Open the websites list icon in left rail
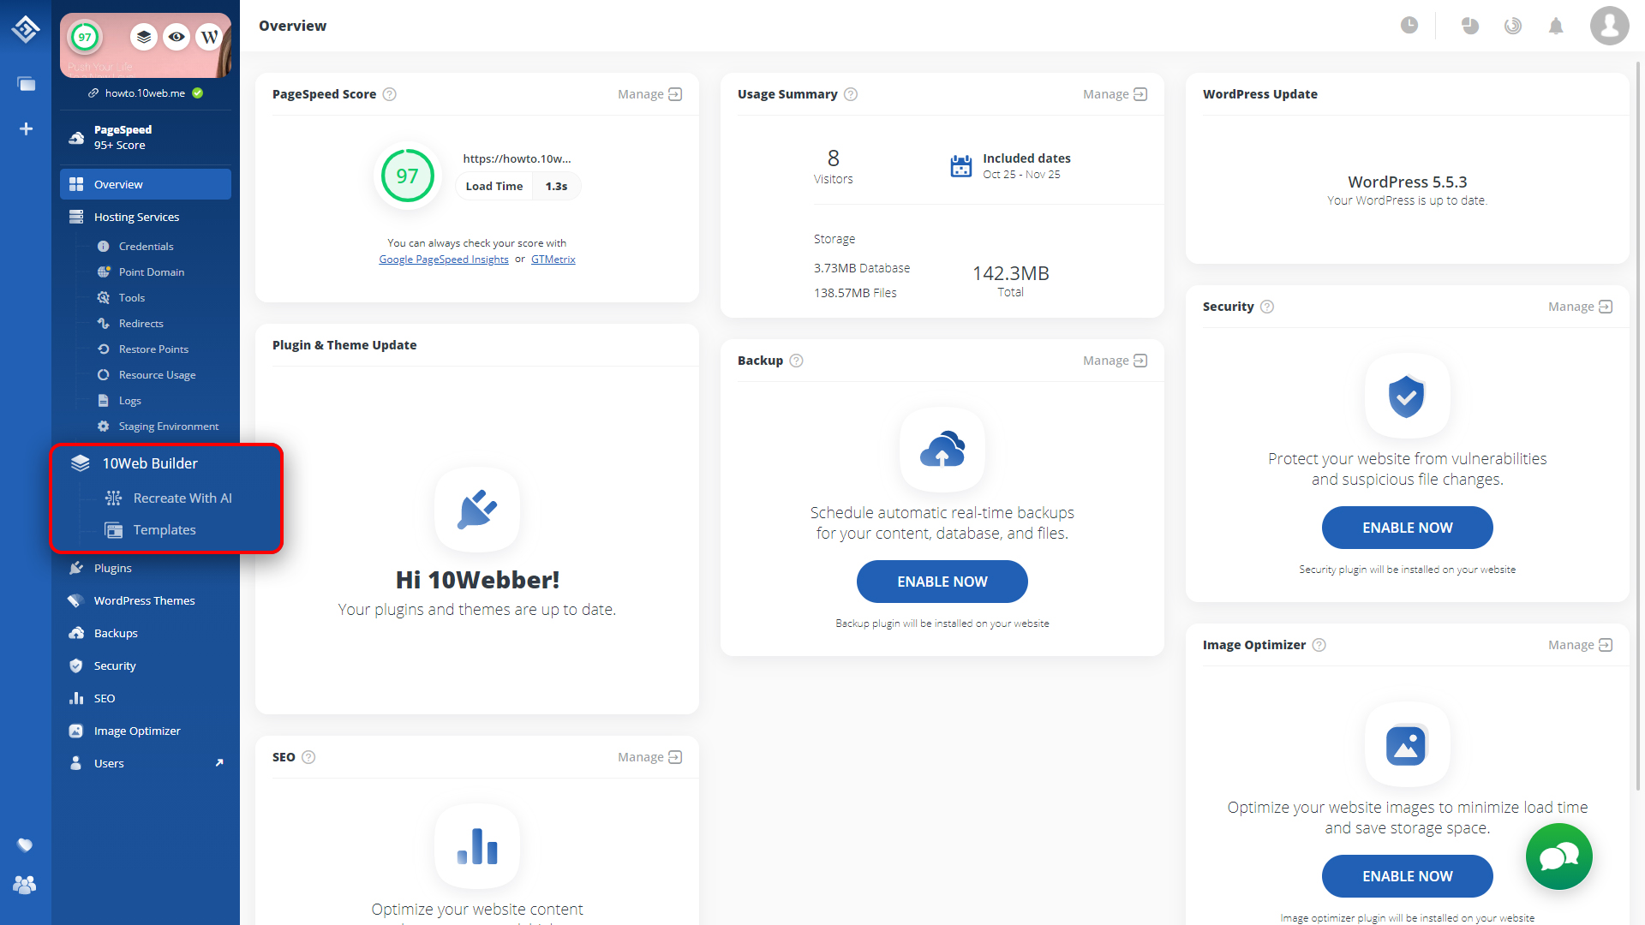This screenshot has height=925, width=1645. tap(26, 84)
